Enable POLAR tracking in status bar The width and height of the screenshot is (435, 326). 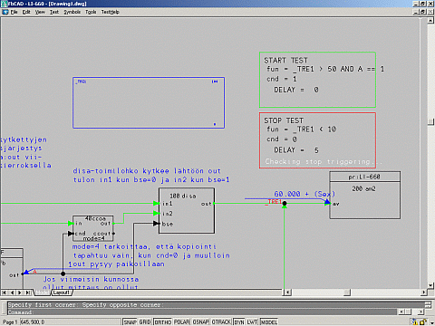pyautogui.click(x=182, y=322)
